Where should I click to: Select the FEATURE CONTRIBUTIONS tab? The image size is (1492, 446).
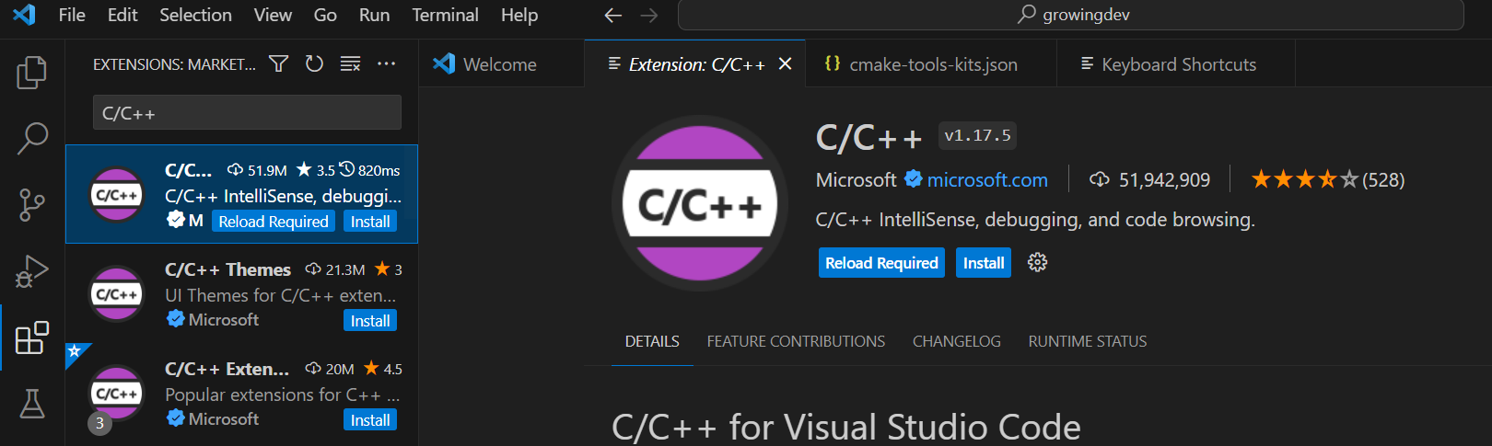click(796, 341)
